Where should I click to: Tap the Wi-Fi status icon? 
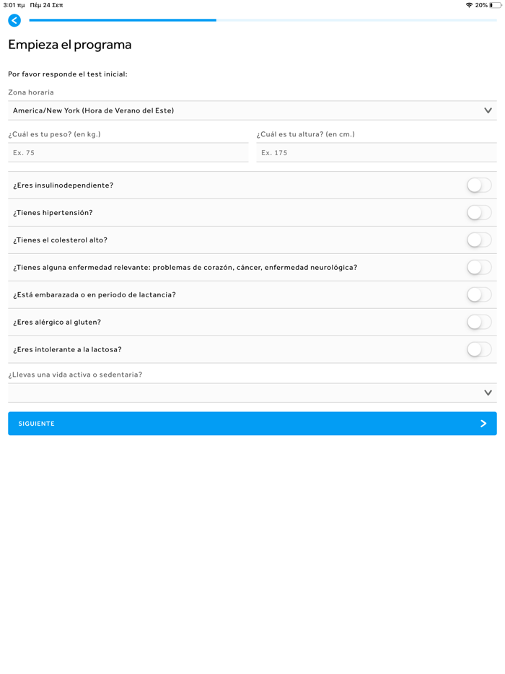(469, 5)
